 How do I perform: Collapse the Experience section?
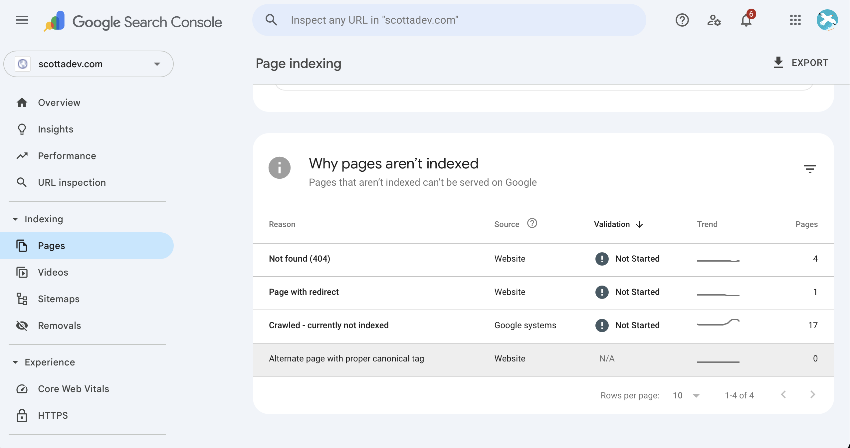click(15, 362)
